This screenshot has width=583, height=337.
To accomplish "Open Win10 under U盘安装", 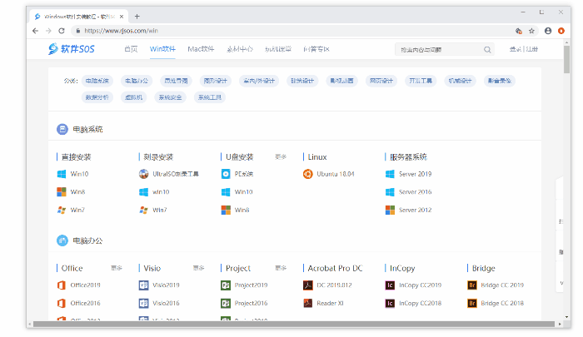I will (237, 191).
